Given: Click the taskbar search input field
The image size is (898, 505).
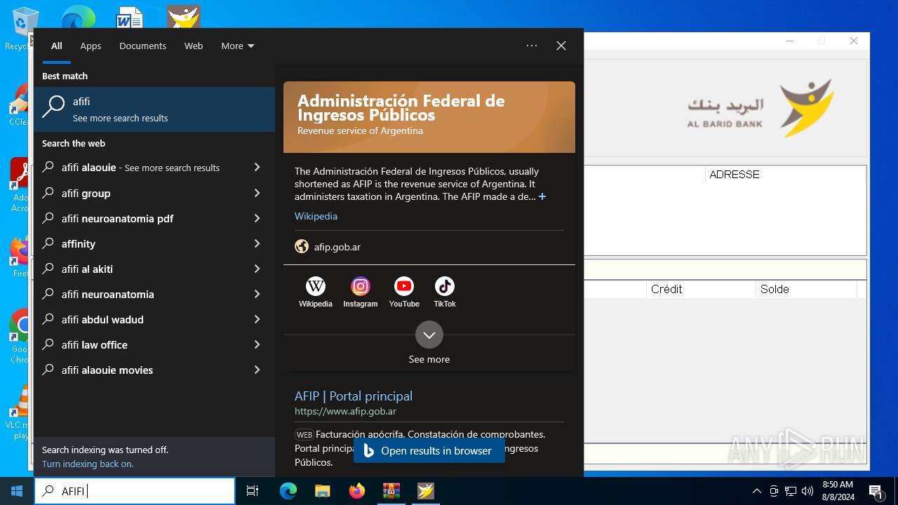Looking at the screenshot, I should coord(135,491).
